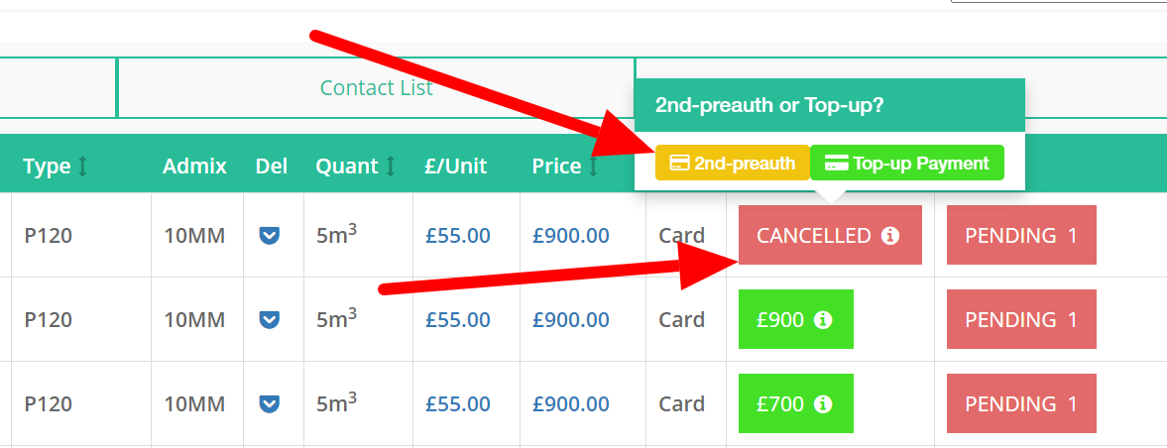1167x448 pixels.
Task: Click the 2nd-preauth button
Action: pyautogui.click(x=733, y=164)
